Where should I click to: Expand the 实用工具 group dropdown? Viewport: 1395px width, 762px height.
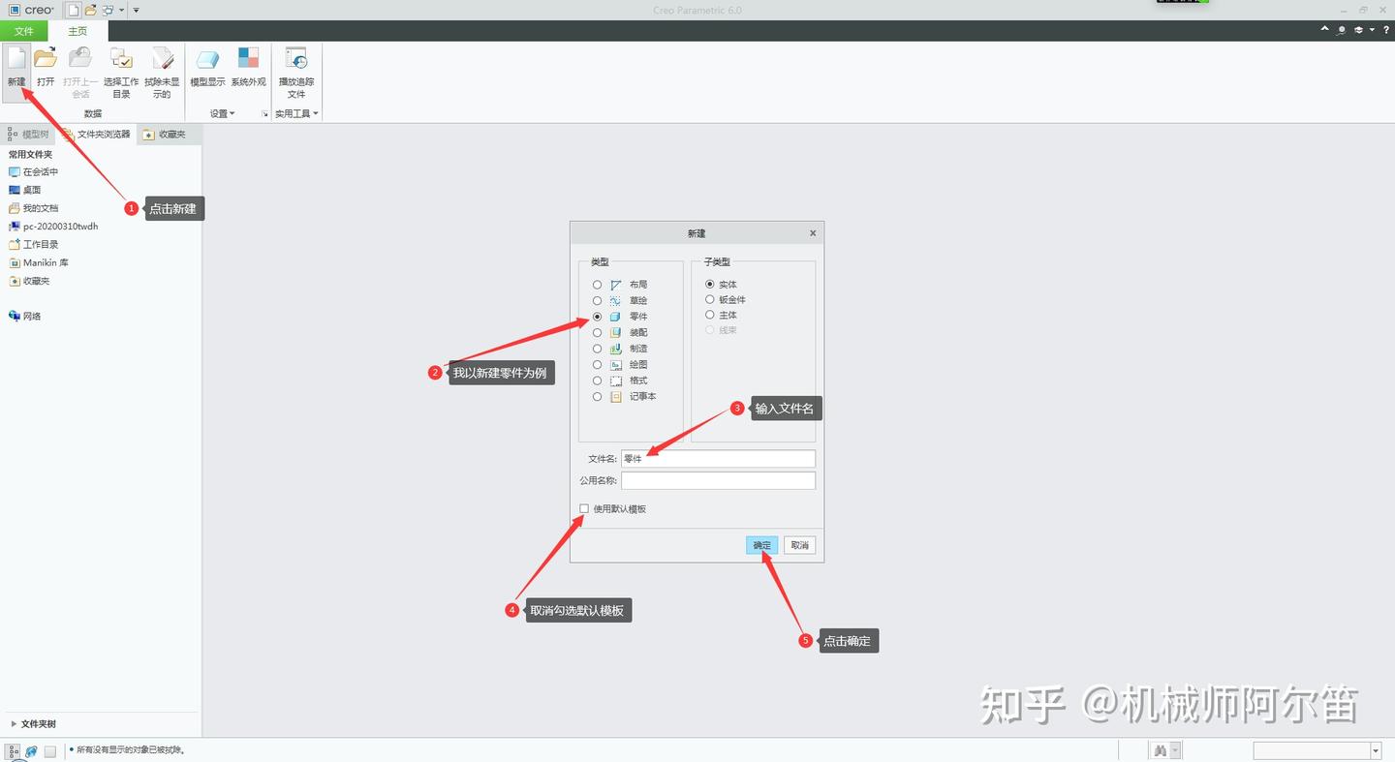coord(296,113)
